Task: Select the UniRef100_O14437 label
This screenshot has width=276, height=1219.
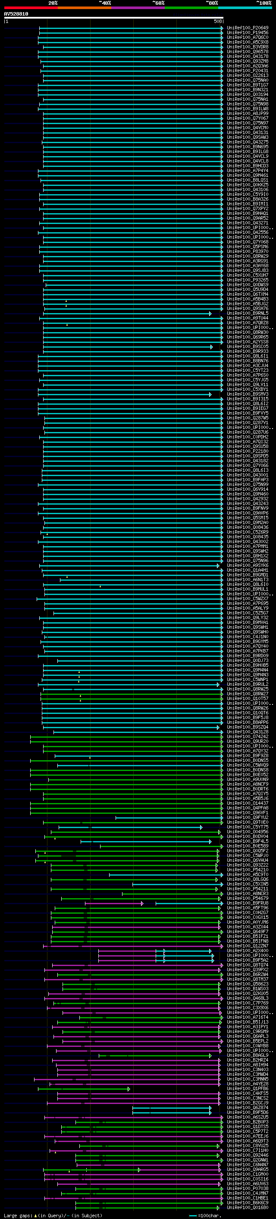Action: coord(248,803)
